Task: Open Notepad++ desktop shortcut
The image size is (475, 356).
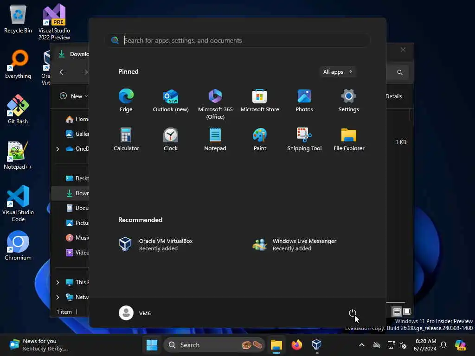Action: point(18,155)
